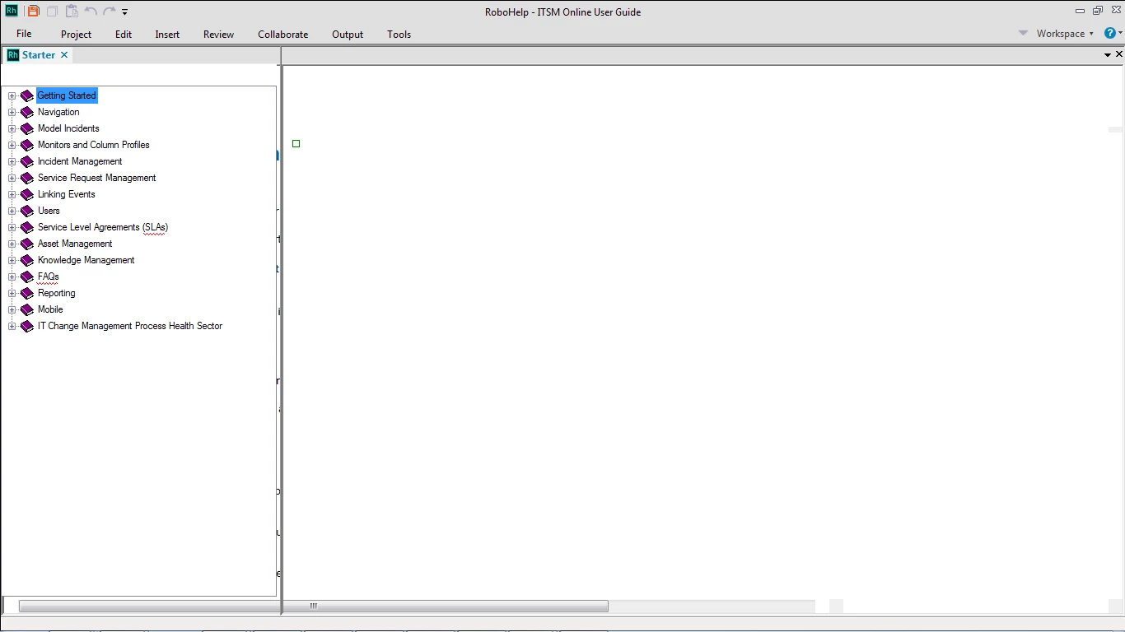Click the book icon beside FAQs
The width and height of the screenshot is (1125, 632).
[x=27, y=276]
